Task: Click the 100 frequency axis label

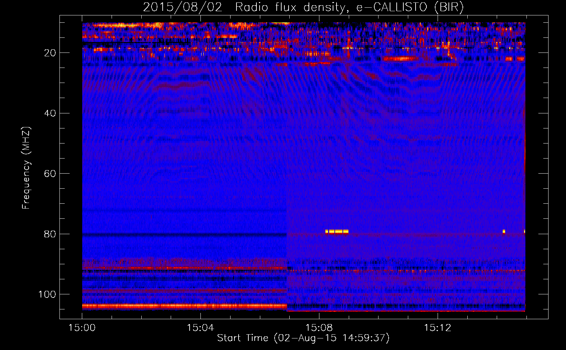Action: tap(47, 294)
